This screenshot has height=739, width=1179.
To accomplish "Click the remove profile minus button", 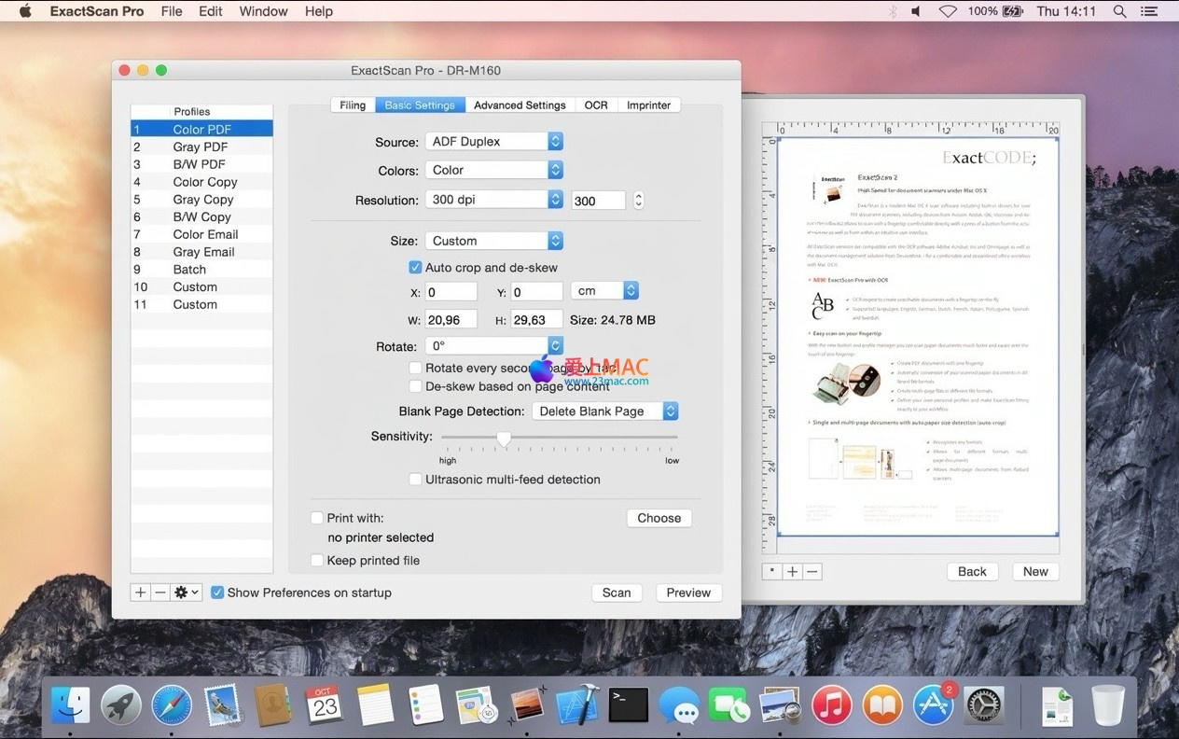I will click(160, 593).
